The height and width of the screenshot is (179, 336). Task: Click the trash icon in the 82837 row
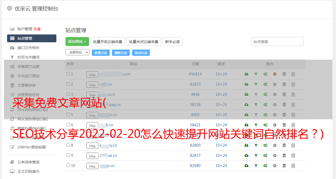click(x=293, y=156)
